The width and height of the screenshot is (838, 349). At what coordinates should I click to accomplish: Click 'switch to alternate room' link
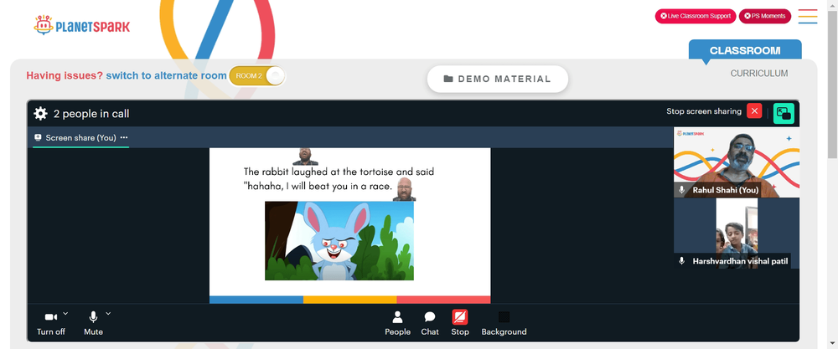coord(166,76)
